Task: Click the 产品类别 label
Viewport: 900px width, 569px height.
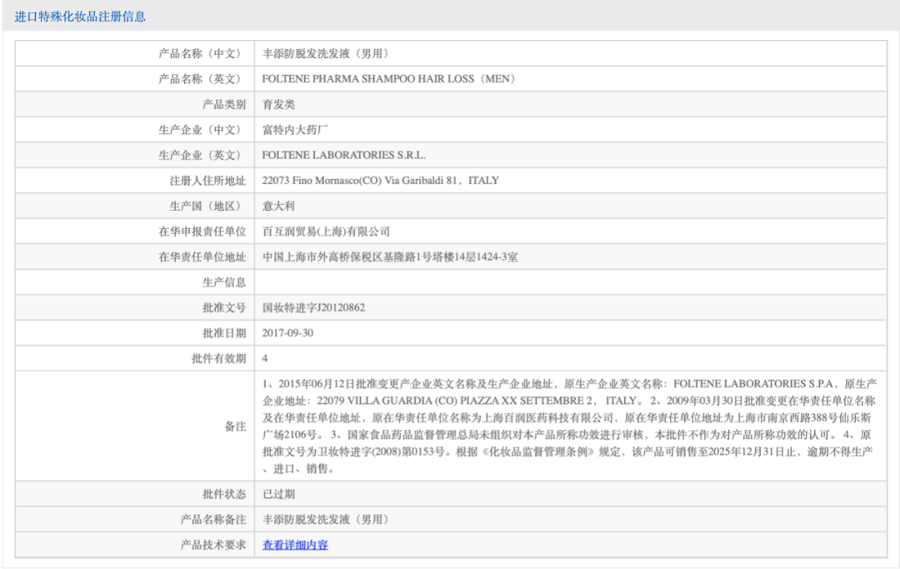Action: [224, 104]
